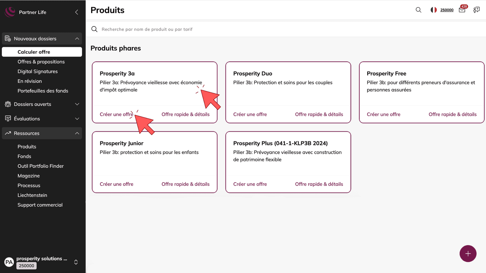Collapse the Nouveaux dossiers section
The image size is (486, 273).
tap(77, 39)
